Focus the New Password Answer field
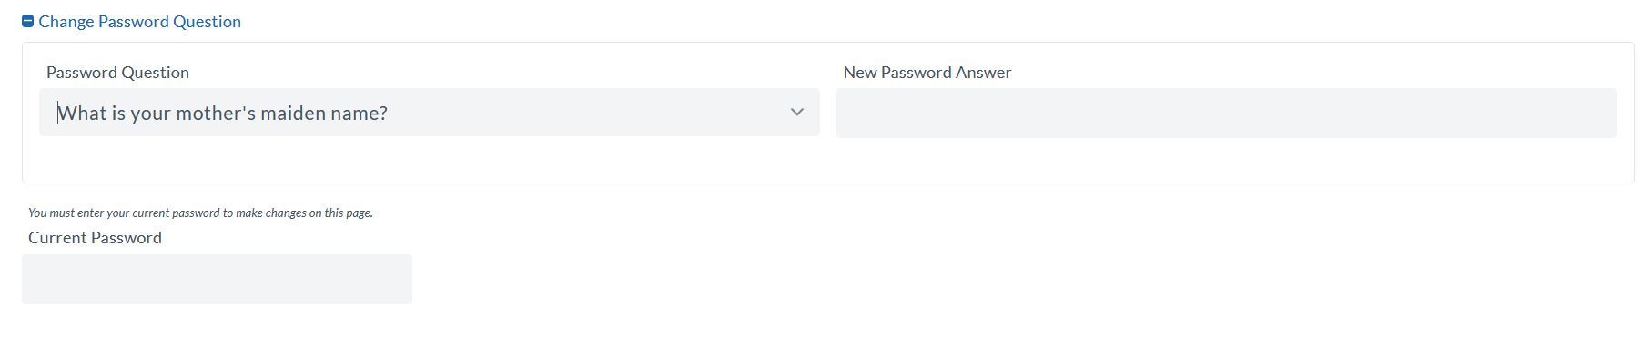 1227,114
